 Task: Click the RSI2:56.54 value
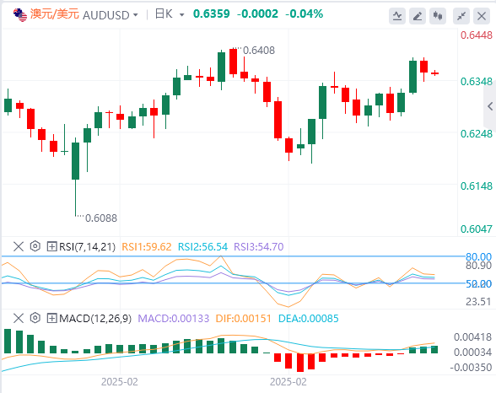click(x=202, y=246)
